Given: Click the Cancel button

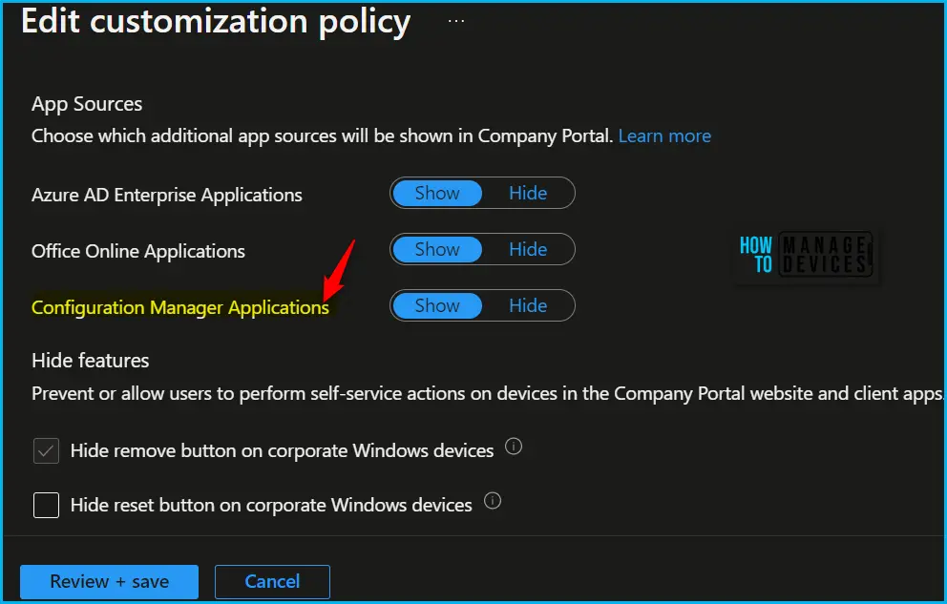Looking at the screenshot, I should coord(272,582).
